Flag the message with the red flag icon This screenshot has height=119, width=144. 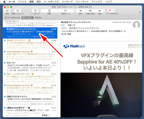110,11
